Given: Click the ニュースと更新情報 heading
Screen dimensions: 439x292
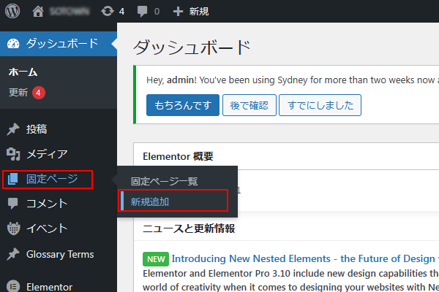Looking at the screenshot, I should click(x=189, y=228).
